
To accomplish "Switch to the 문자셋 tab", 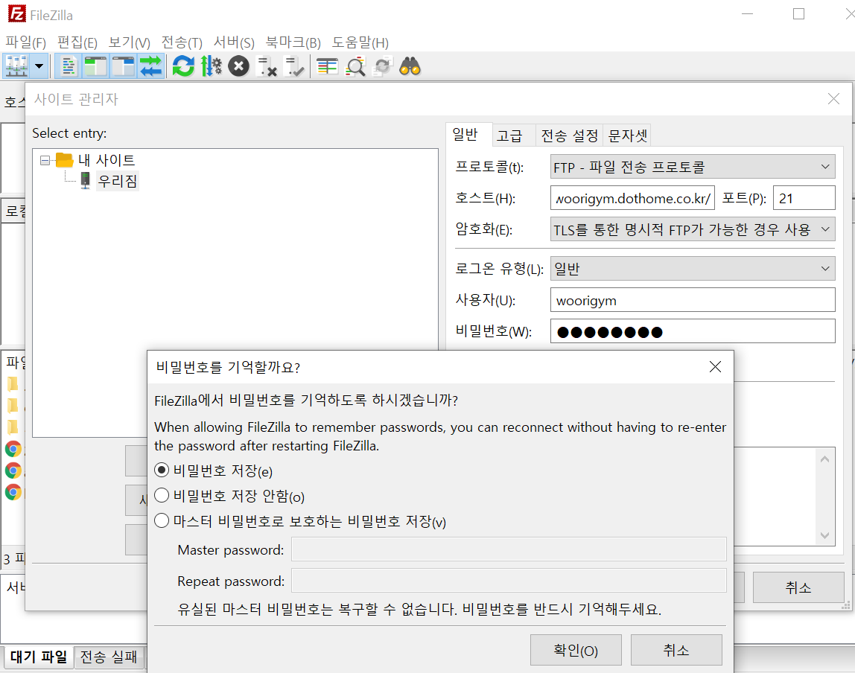I will tap(627, 135).
